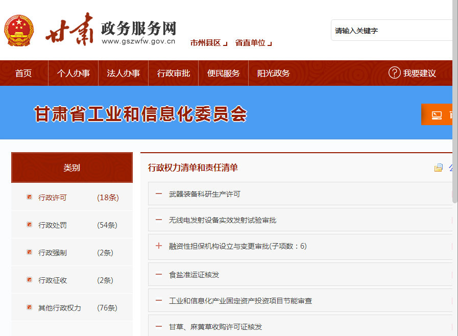Open the 省直单位 dropdown
Screen dimensions: 458x336
click(253, 42)
